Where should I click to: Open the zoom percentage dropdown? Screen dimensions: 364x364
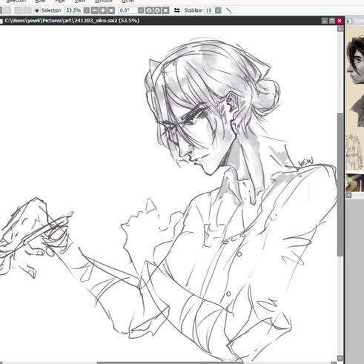tap(87, 10)
